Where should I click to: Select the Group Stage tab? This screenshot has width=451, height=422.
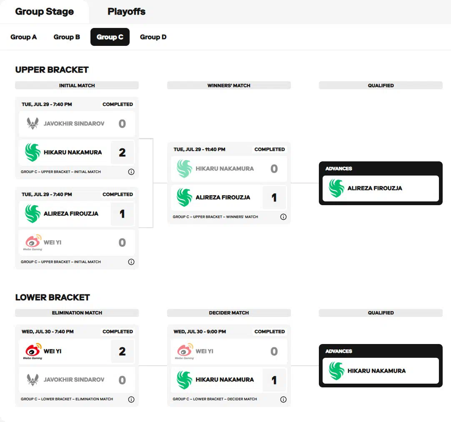[44, 12]
